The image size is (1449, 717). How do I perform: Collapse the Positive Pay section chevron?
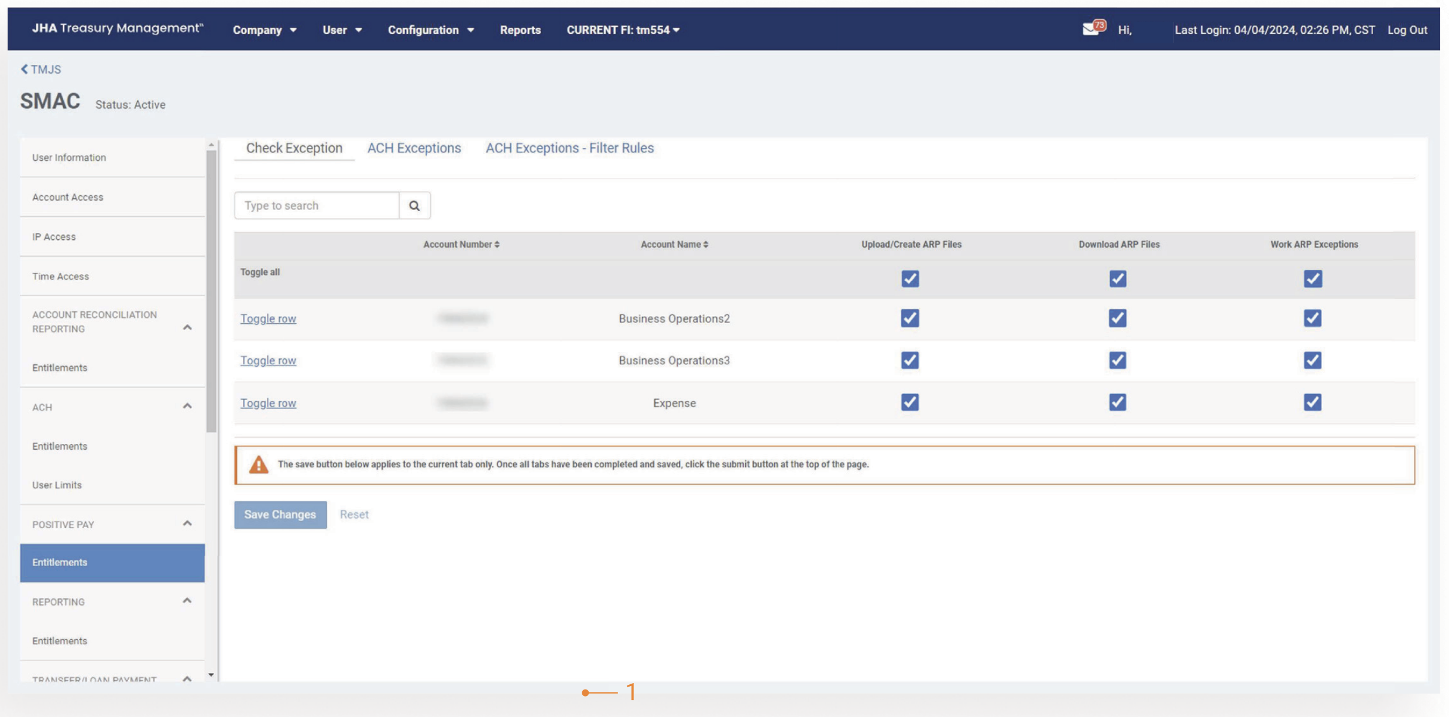click(187, 523)
